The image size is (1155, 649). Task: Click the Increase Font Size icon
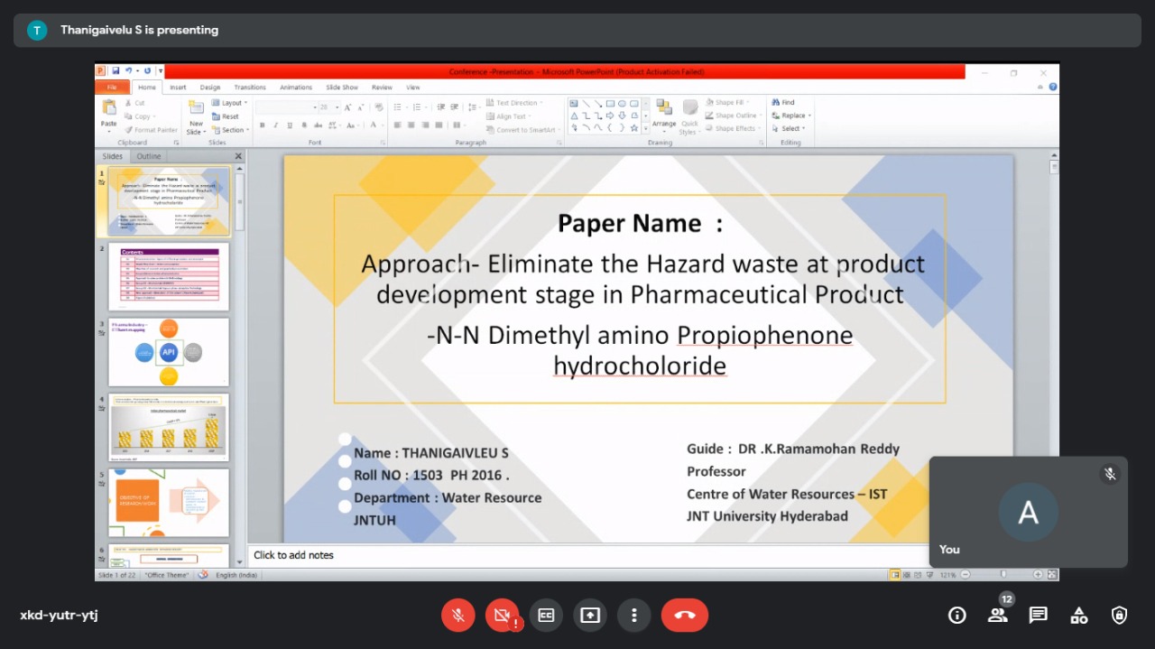347,107
